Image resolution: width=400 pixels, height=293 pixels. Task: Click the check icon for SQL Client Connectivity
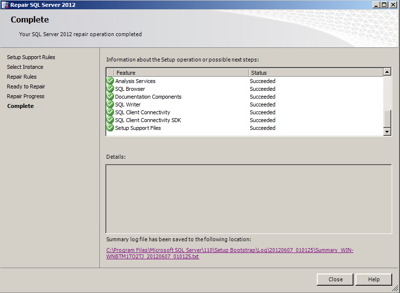pyautogui.click(x=110, y=112)
